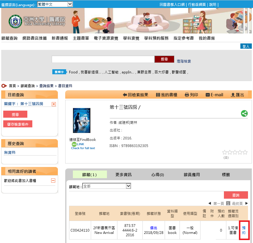Viewport: 253px width, 243px height.
Task: Open 我的書櫃 using its bookshelf icon
Action: pyautogui.click(x=159, y=95)
